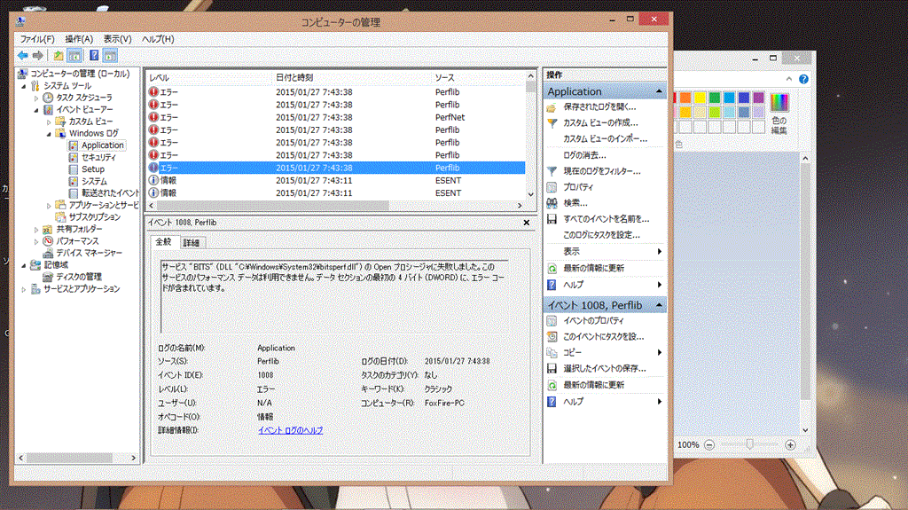Open the コピー submenu in actions pane
Image resolution: width=908 pixels, height=510 pixels.
605,352
